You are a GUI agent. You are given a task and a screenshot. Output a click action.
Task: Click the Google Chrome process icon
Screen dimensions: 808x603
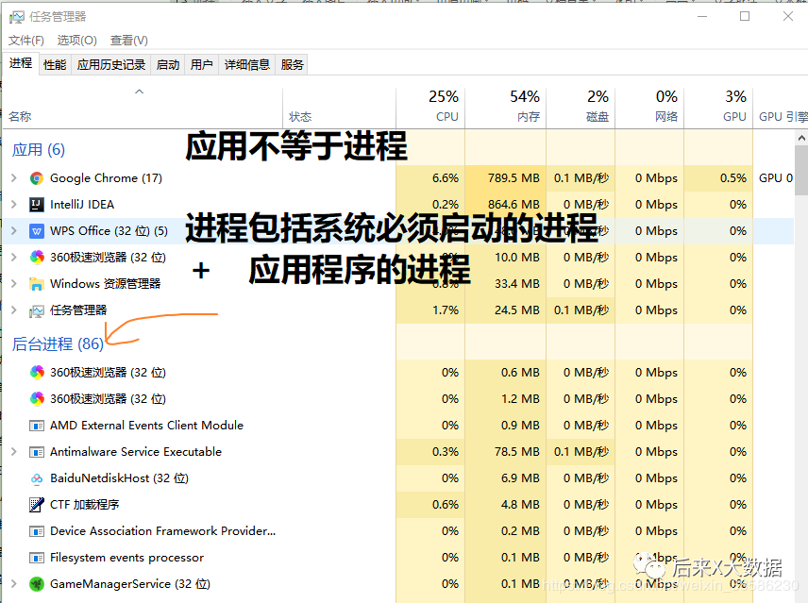[x=37, y=178]
